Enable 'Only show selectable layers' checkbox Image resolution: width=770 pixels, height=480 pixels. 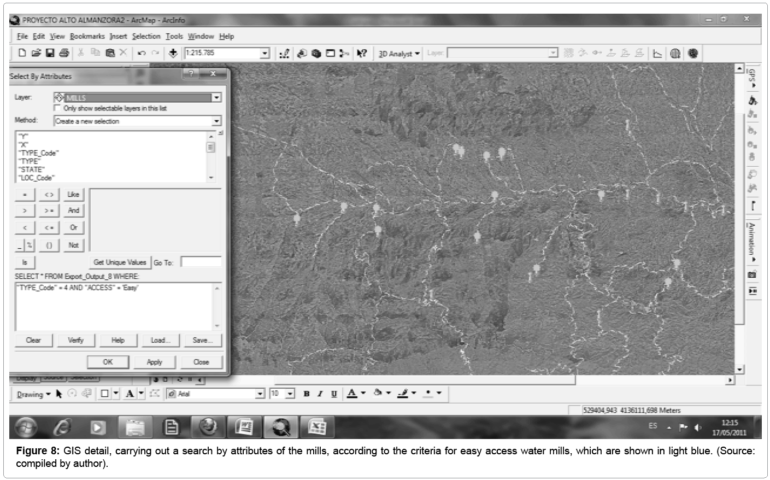coord(57,108)
